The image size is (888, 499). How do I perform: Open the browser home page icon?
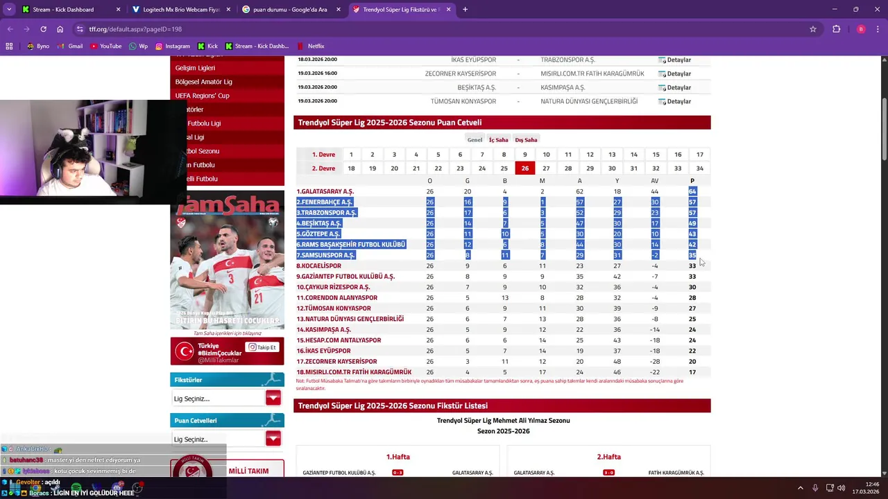coord(60,29)
